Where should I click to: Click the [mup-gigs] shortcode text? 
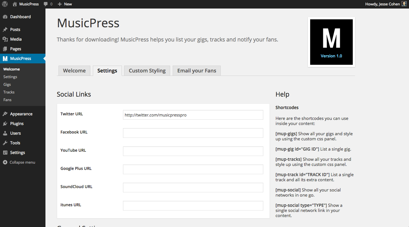click(286, 134)
